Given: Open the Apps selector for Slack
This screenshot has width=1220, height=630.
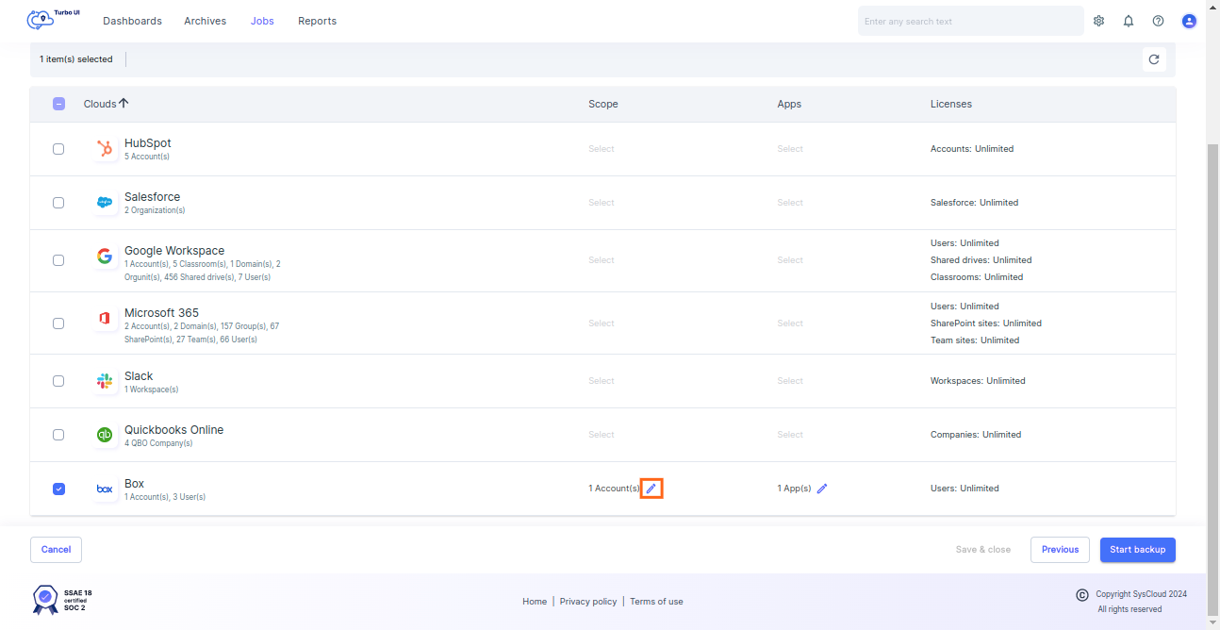Looking at the screenshot, I should [789, 380].
